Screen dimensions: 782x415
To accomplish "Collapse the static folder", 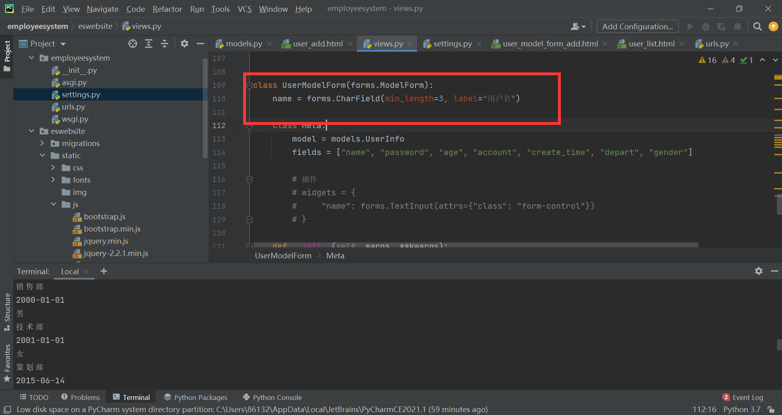I will click(42, 155).
